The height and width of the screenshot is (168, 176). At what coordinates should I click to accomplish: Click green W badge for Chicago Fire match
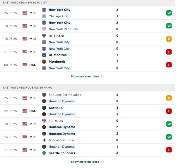coord(169,13)
